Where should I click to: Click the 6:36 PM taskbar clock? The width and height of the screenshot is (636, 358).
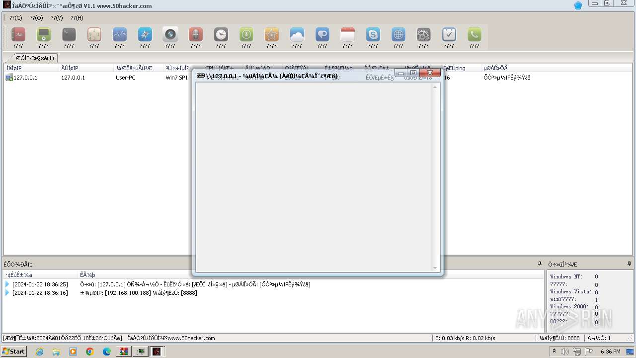(x=611, y=352)
